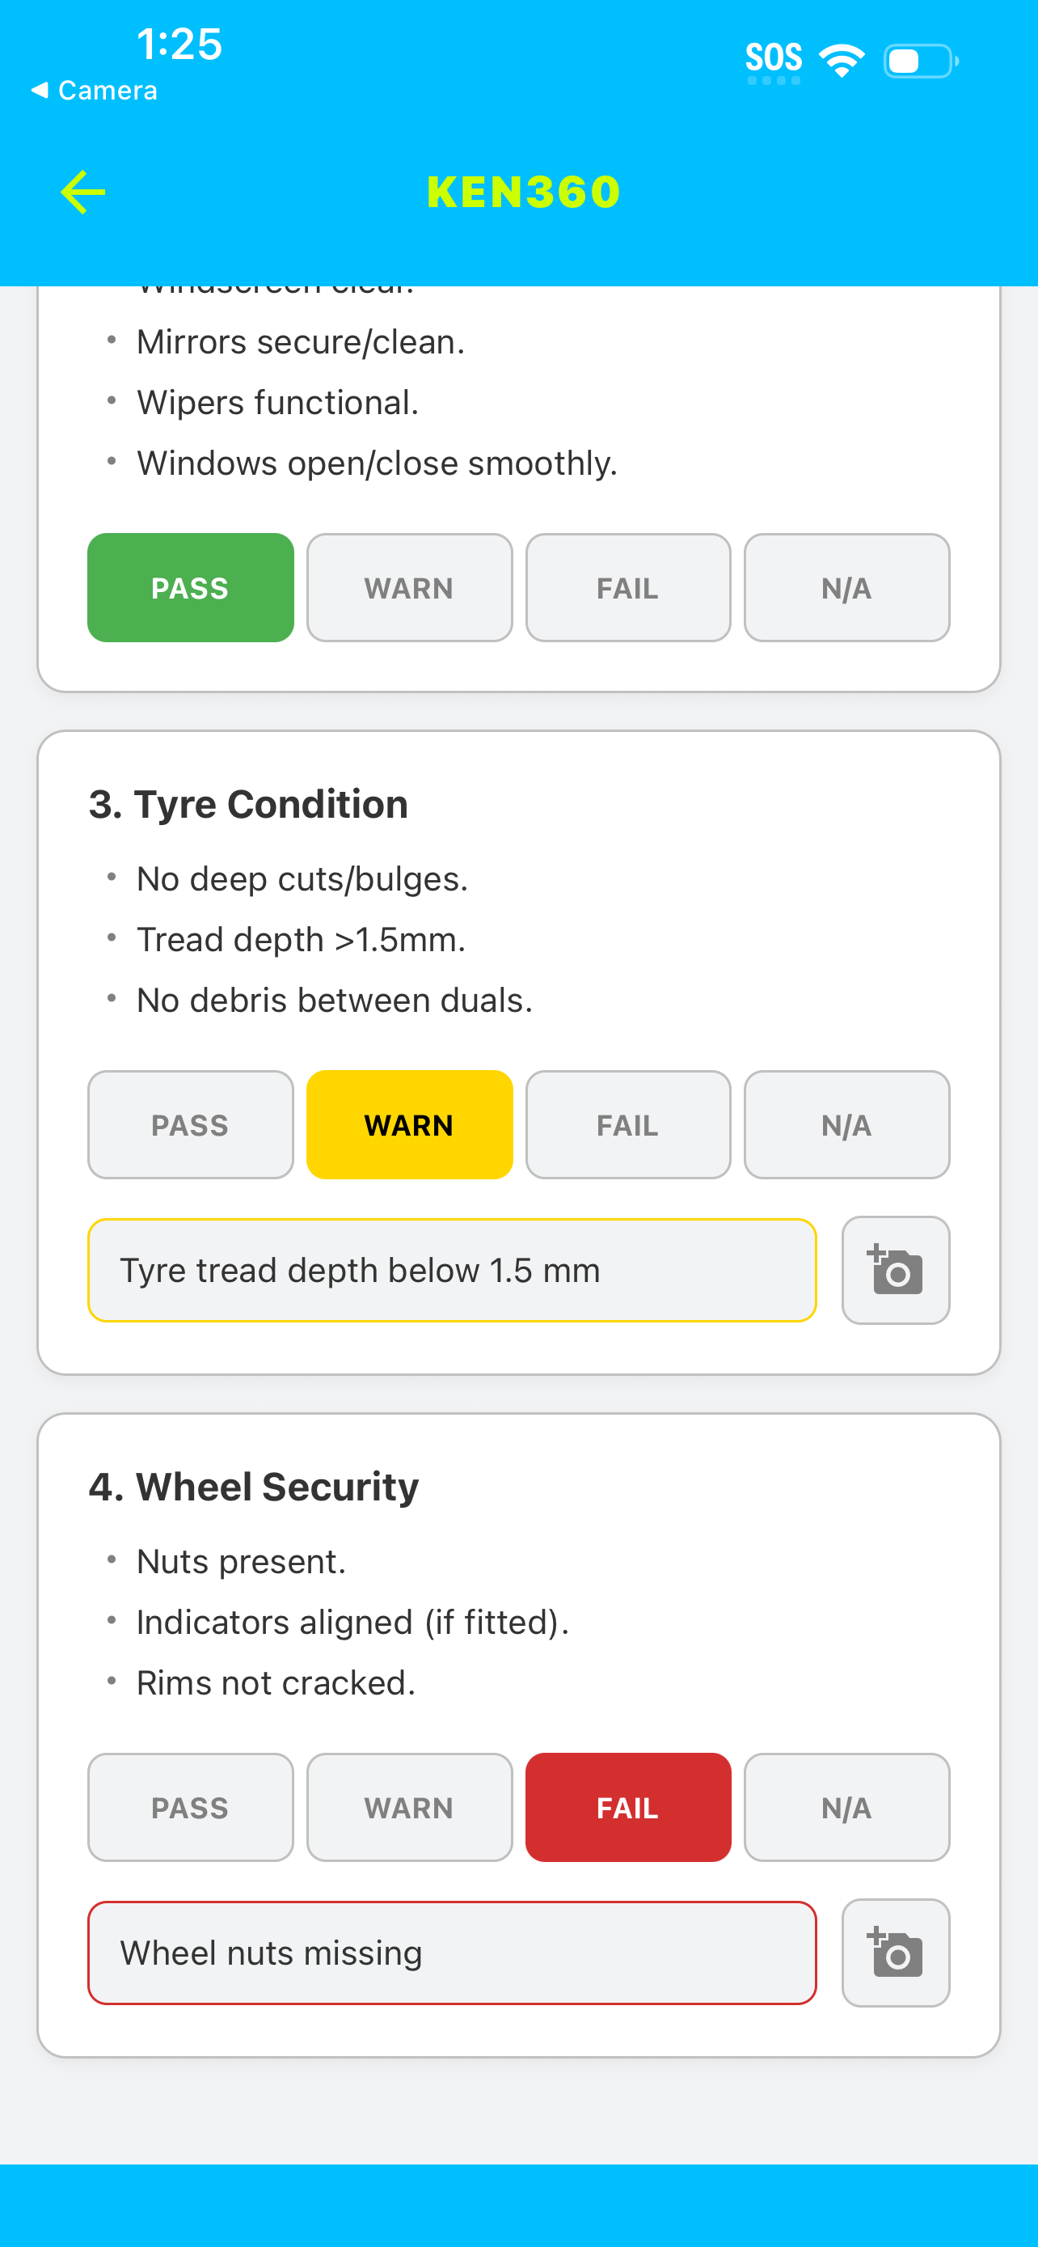This screenshot has width=1038, height=2247.
Task: Tap the yellow back arrow icon
Action: tap(82, 192)
